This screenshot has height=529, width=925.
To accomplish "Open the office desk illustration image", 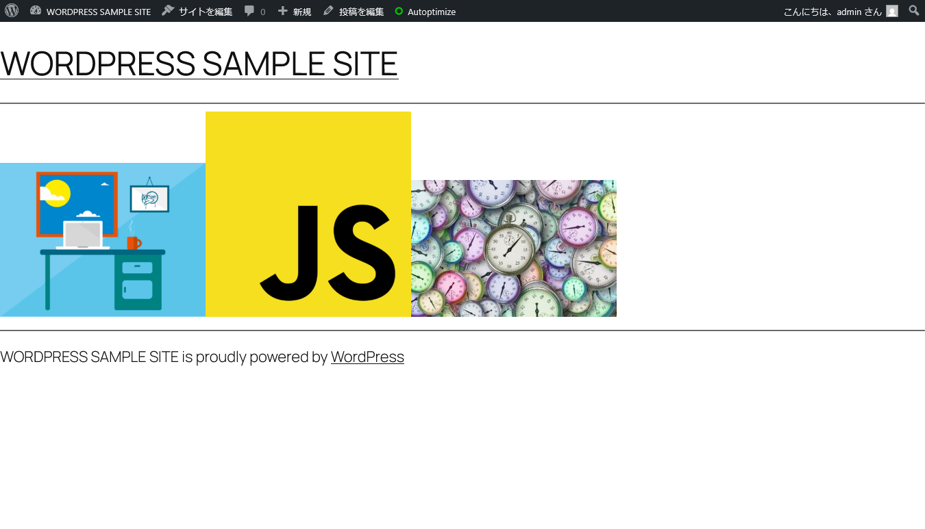I will tap(103, 240).
